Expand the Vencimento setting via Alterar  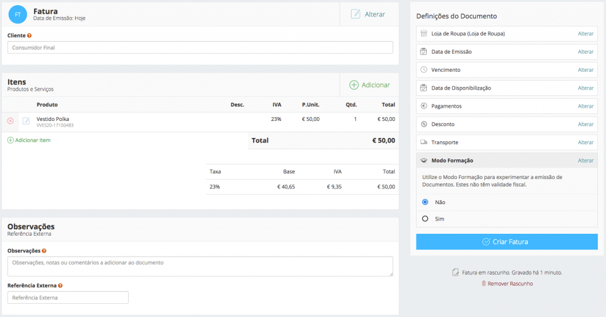tap(585, 70)
